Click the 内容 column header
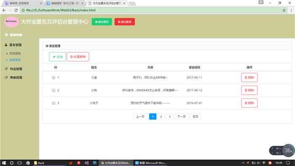Screen dimensions: 295x166 tap(150, 67)
